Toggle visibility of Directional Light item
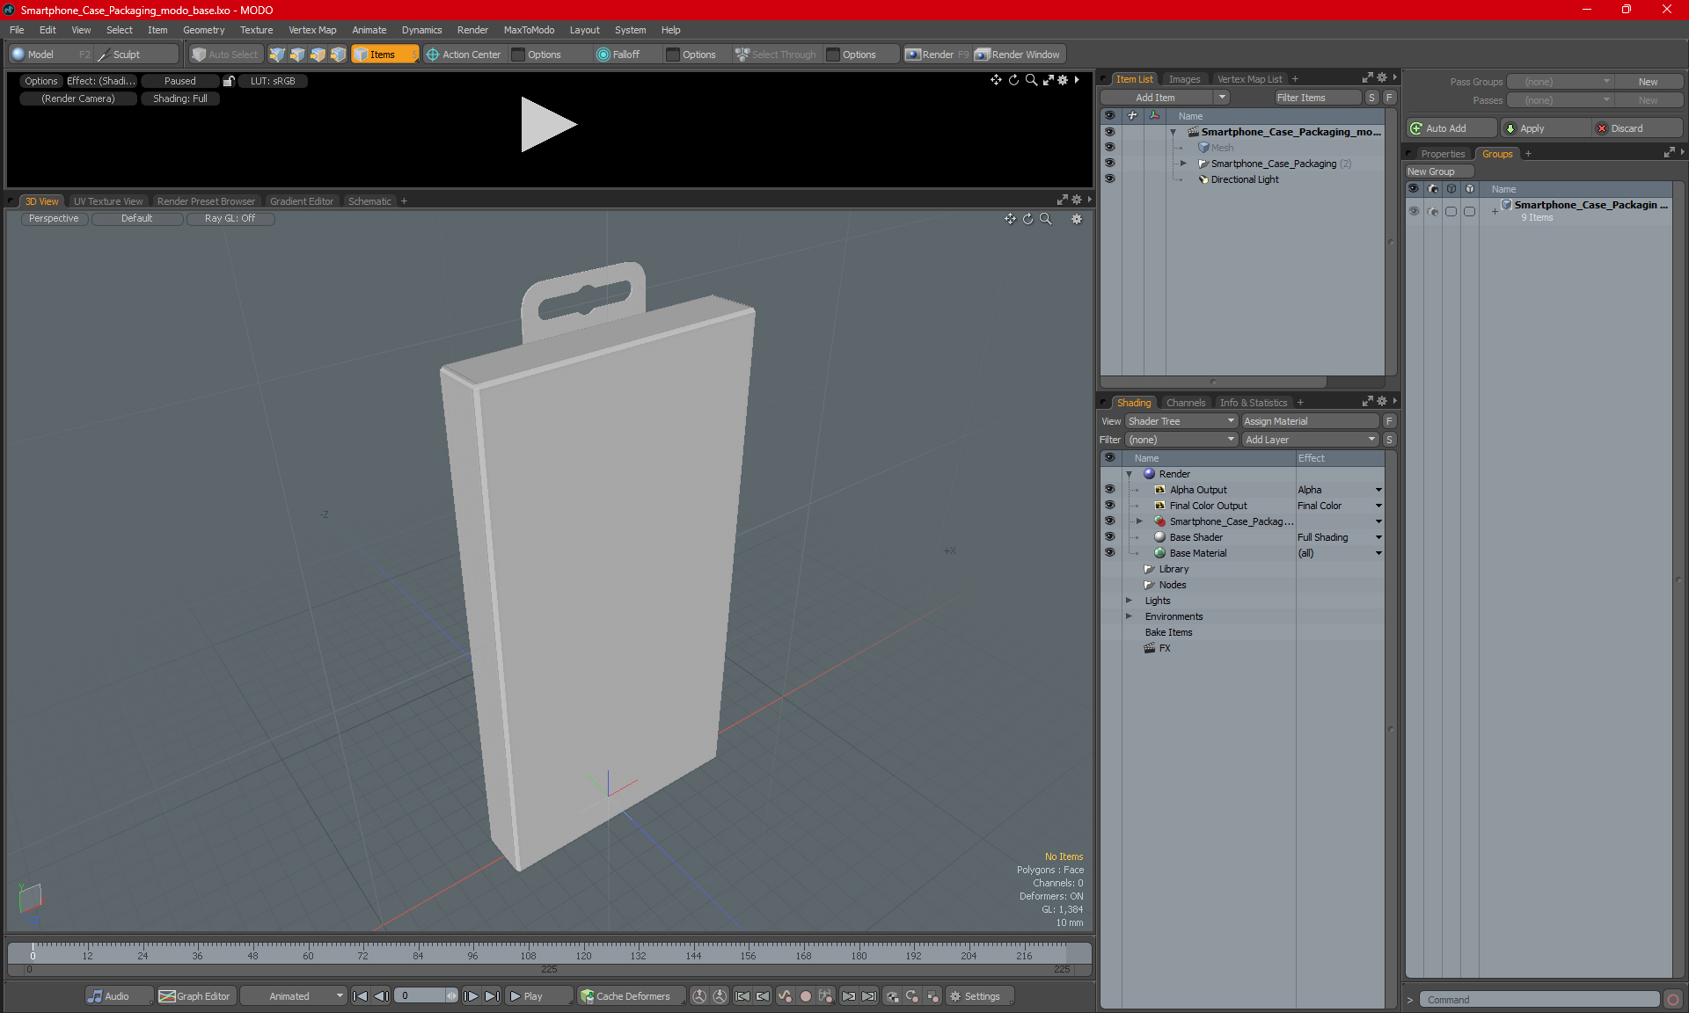The width and height of the screenshot is (1689, 1013). pos(1109,179)
